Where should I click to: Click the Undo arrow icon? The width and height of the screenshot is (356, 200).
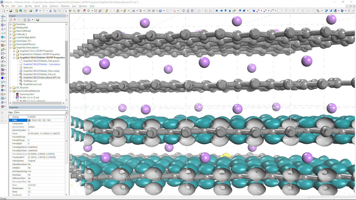pos(36,11)
